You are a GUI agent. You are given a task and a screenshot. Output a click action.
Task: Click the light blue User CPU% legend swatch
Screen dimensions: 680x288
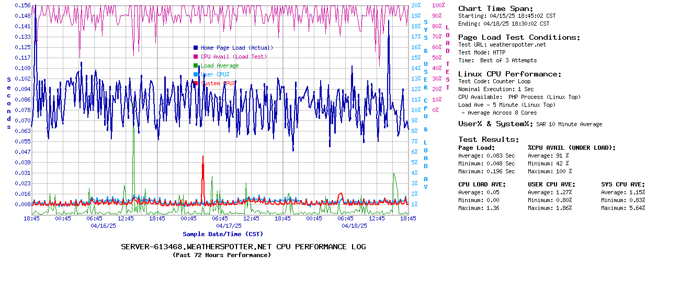tap(196, 74)
